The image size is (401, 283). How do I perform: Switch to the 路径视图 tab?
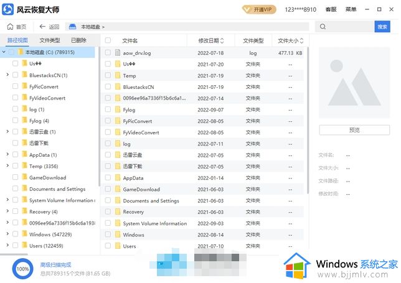pyautogui.click(x=17, y=40)
